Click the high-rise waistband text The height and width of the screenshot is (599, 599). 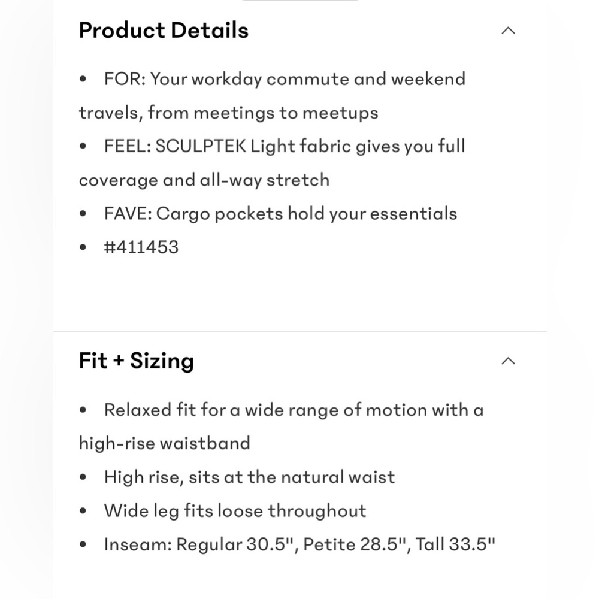click(165, 443)
